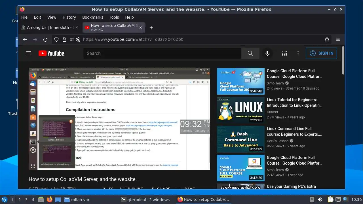Switch to collab-vm taskbar window
This screenshot has width=363, height=204.
click(x=77, y=199)
